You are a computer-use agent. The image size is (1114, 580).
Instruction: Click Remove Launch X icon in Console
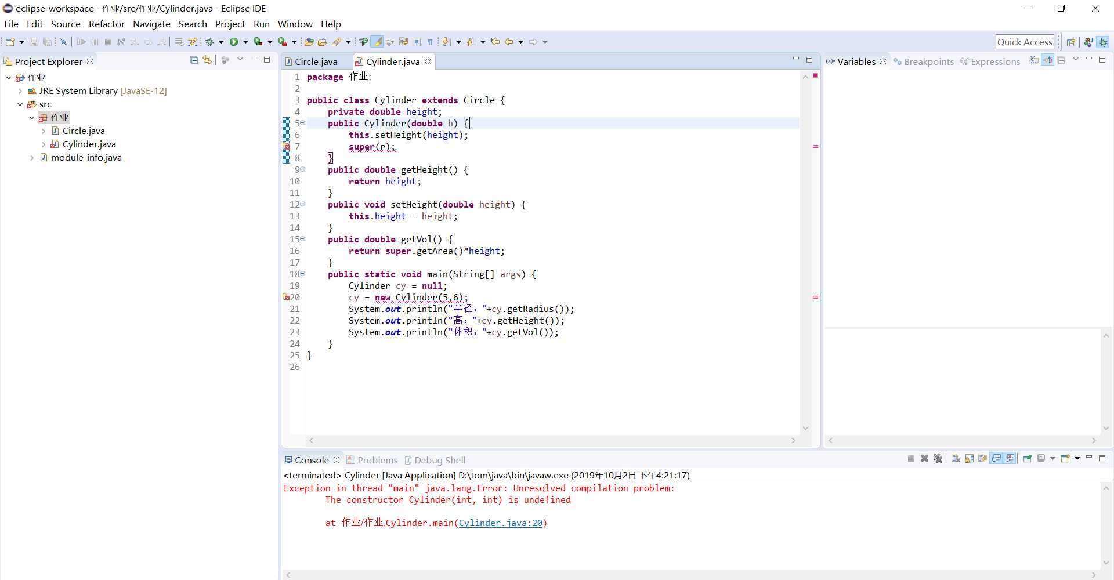pyautogui.click(x=924, y=458)
